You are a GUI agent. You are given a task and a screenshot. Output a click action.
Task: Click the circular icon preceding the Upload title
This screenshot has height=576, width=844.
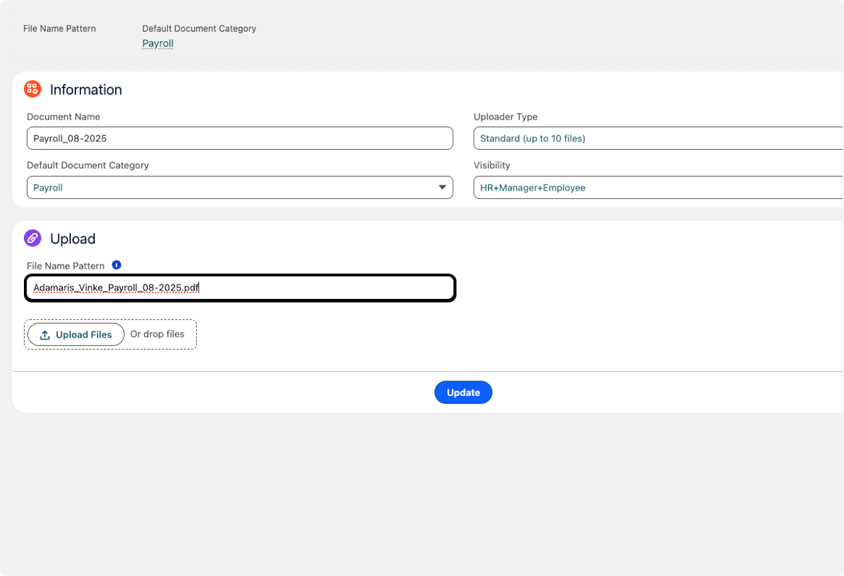[x=32, y=238]
